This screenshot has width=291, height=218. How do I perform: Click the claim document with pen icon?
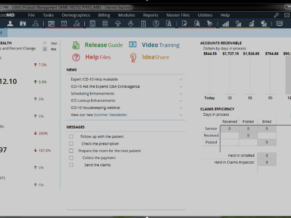(184, 24)
